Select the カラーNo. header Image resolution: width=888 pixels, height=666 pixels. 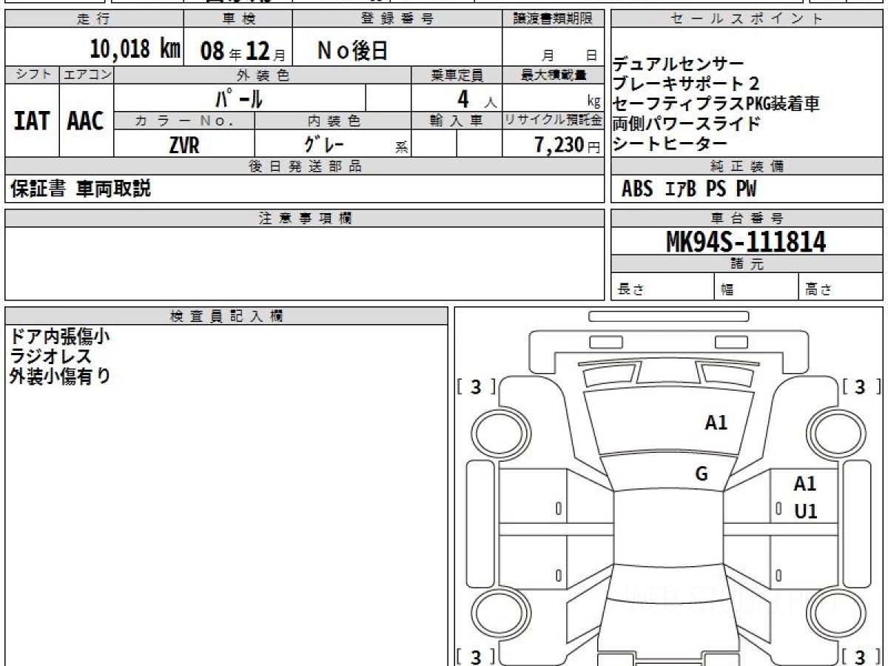click(x=184, y=121)
